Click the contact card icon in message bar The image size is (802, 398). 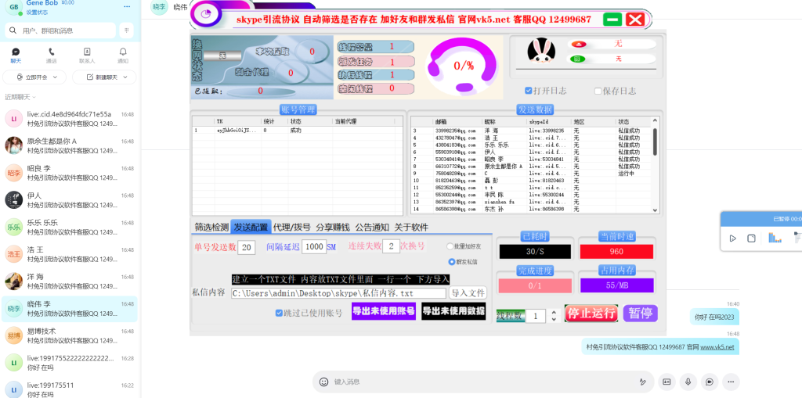(x=667, y=382)
